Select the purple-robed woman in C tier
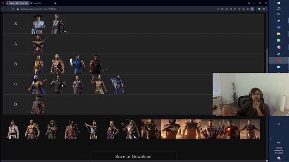Image resolution: width=289 pixels, height=162 pixels. tap(78, 85)
